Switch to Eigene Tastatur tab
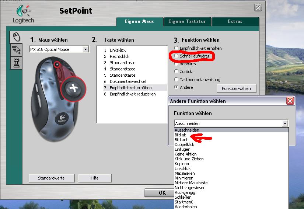 coord(187,21)
